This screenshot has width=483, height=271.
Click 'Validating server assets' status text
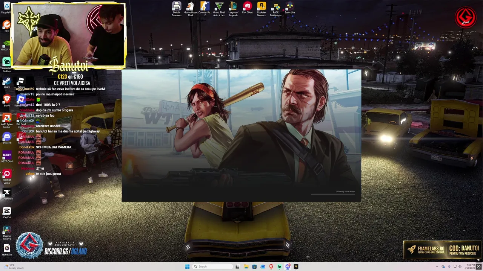[x=345, y=192]
